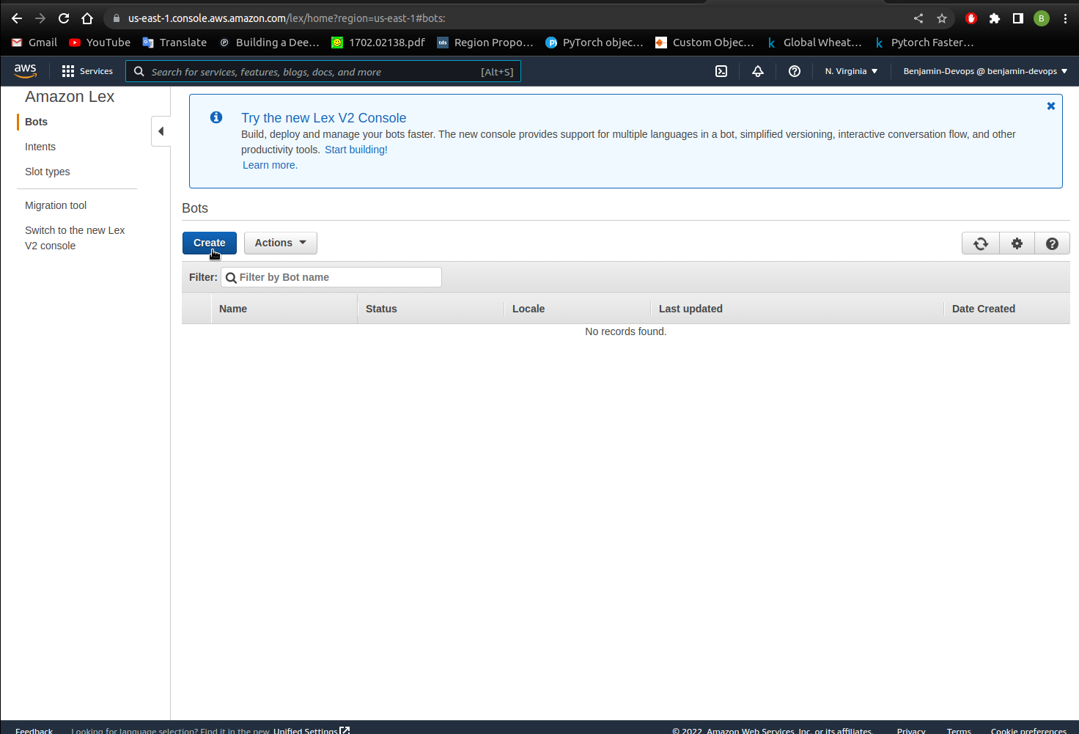Click the AWS logo home icon

click(25, 71)
